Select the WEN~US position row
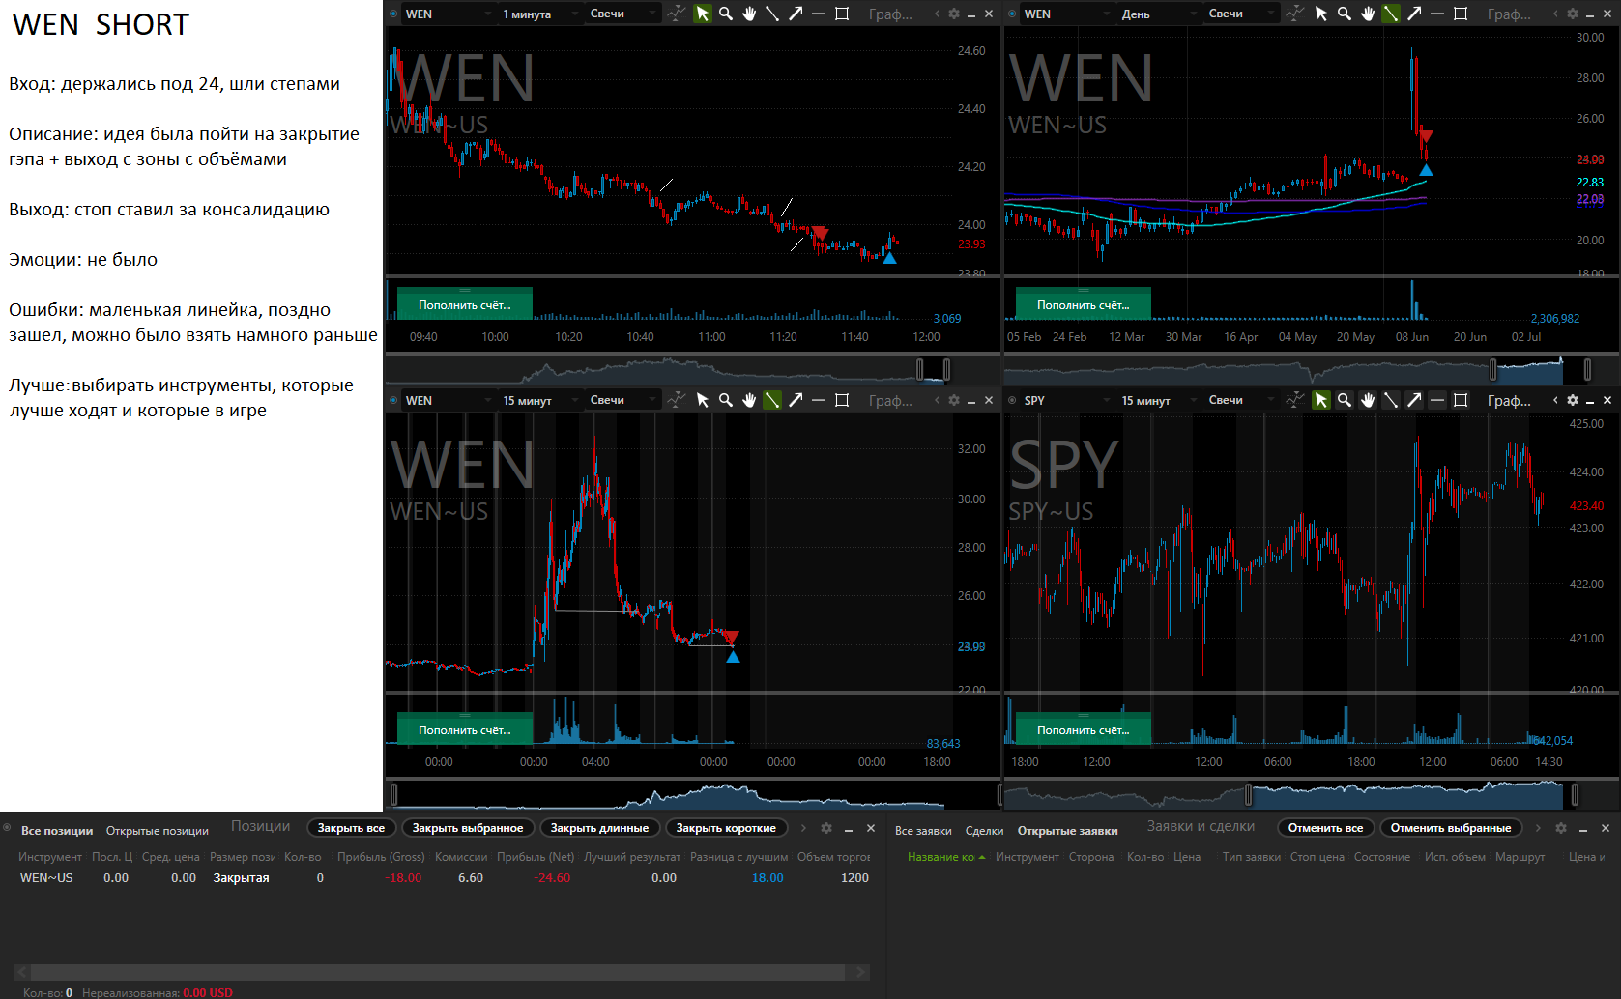The image size is (1621, 999). tap(444, 878)
